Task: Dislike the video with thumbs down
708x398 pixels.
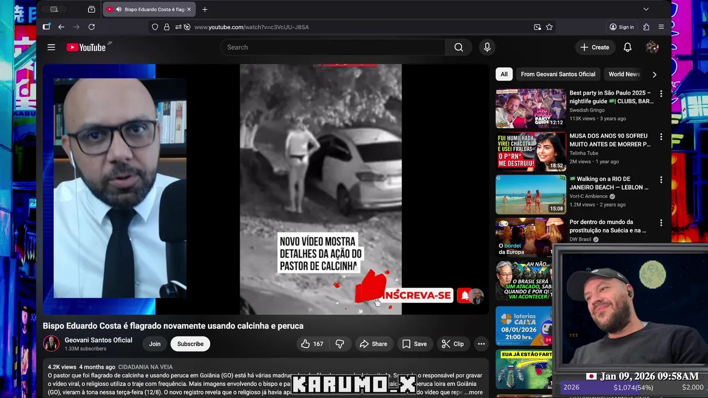Action: click(x=340, y=344)
